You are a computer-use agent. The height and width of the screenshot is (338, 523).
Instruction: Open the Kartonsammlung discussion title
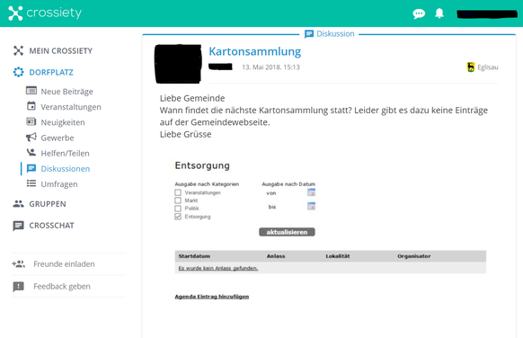point(255,51)
